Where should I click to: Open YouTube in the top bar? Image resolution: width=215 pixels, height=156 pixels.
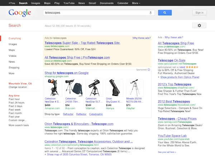69,3
